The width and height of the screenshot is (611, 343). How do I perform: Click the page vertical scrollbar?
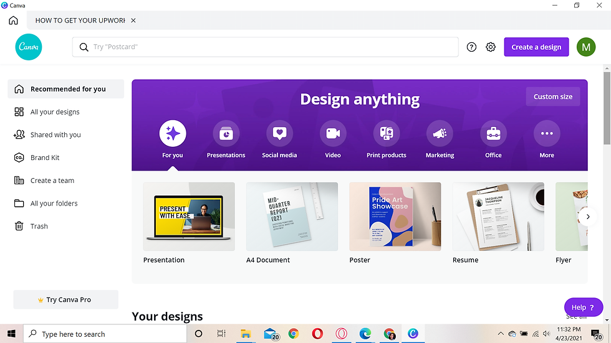[x=607, y=108]
